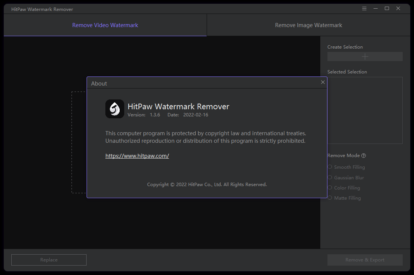Click the Create Selection label
The height and width of the screenshot is (275, 414).
point(345,47)
